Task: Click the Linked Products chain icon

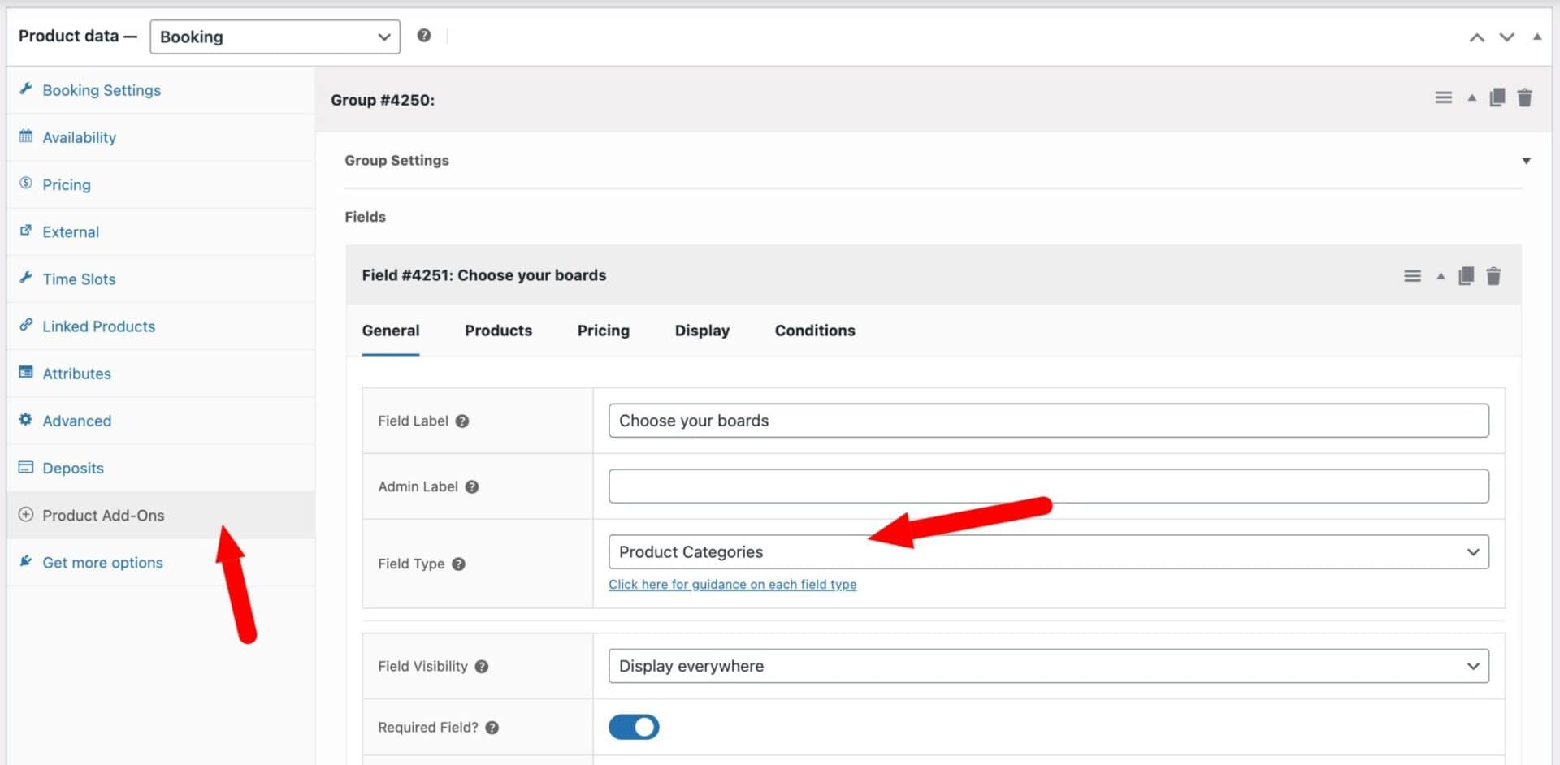Action: tap(26, 325)
